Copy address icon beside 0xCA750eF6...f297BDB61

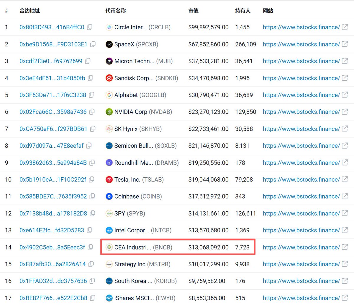[93, 129]
